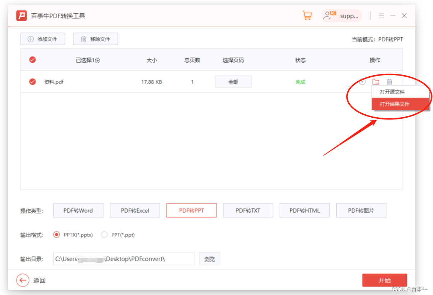
Task: Click the 完成 status text
Action: (300, 82)
